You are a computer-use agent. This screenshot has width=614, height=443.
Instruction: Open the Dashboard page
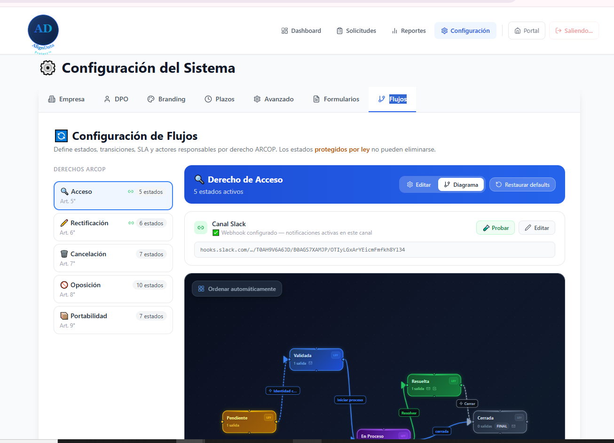(x=301, y=31)
